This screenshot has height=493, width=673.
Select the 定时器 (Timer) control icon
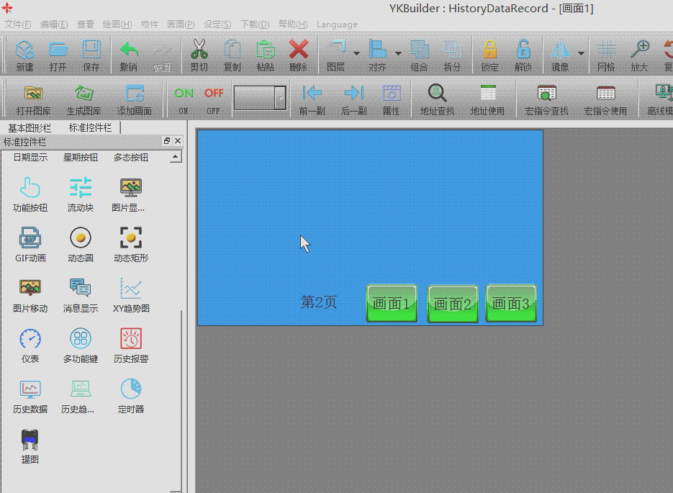tap(131, 389)
